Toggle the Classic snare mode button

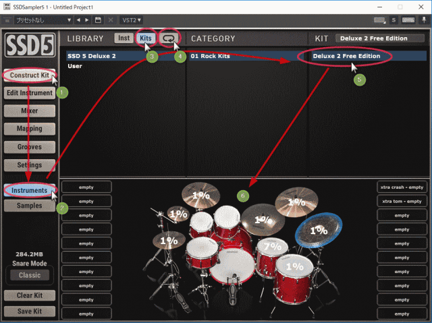point(30,275)
